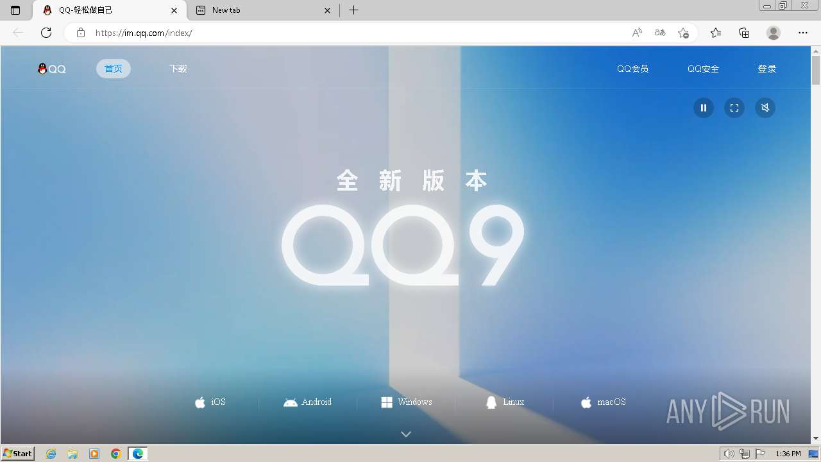Viewport: 821px width, 462px height.
Task: Click the show desktop tray button
Action: [814, 454]
